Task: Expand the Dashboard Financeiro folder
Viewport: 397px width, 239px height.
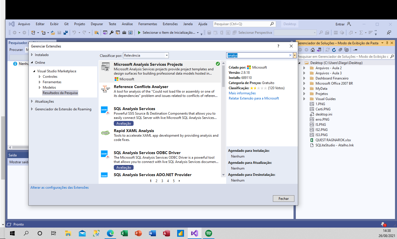Action: tap(304, 78)
